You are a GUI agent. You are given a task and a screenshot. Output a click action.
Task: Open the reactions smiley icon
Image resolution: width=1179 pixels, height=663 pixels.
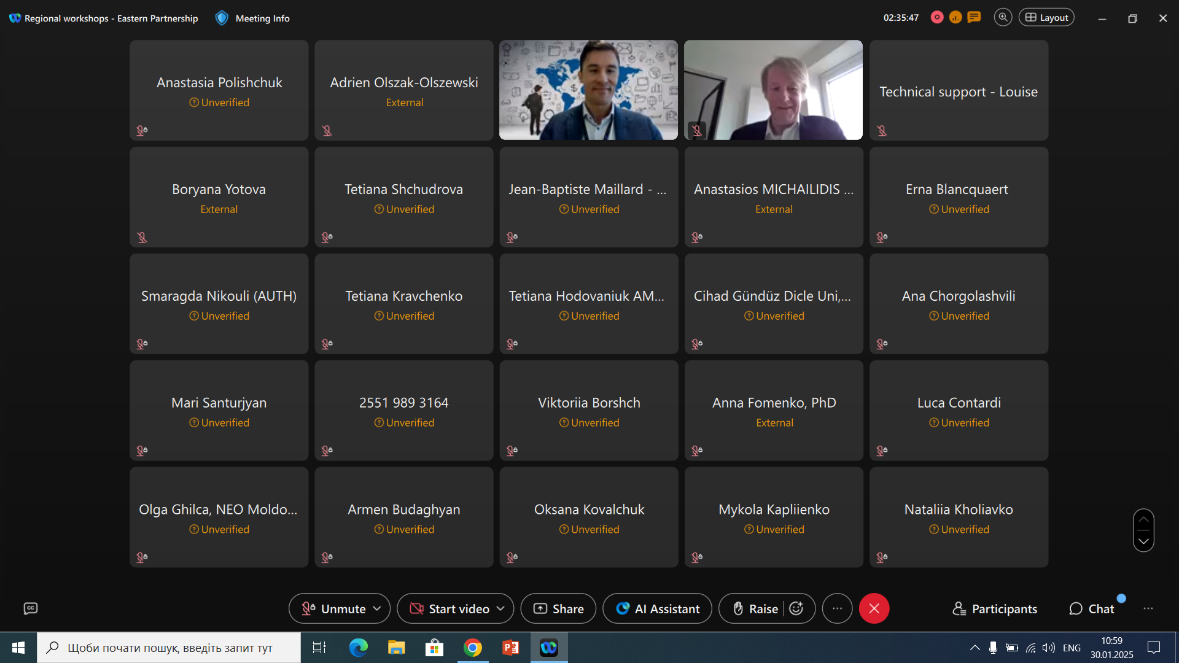click(796, 608)
